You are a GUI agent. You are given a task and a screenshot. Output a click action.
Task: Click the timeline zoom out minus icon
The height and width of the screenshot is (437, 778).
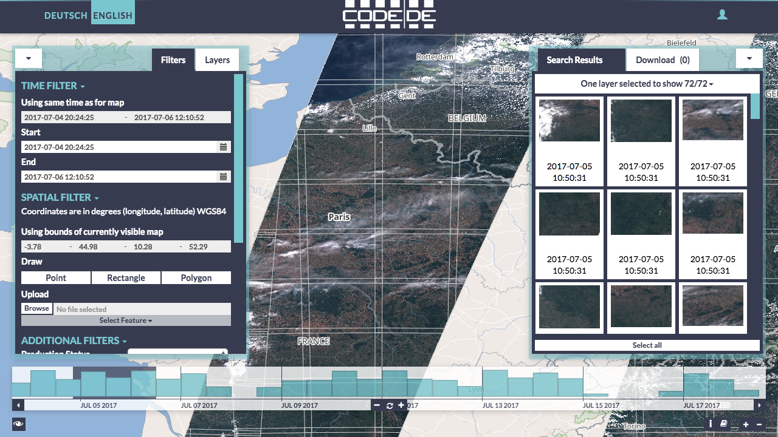coord(377,405)
